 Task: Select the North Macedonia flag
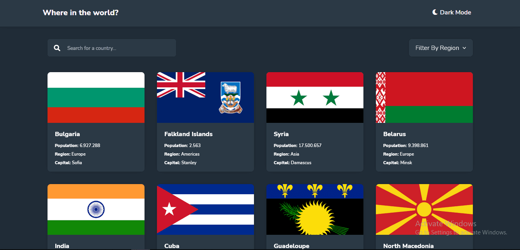(424, 209)
